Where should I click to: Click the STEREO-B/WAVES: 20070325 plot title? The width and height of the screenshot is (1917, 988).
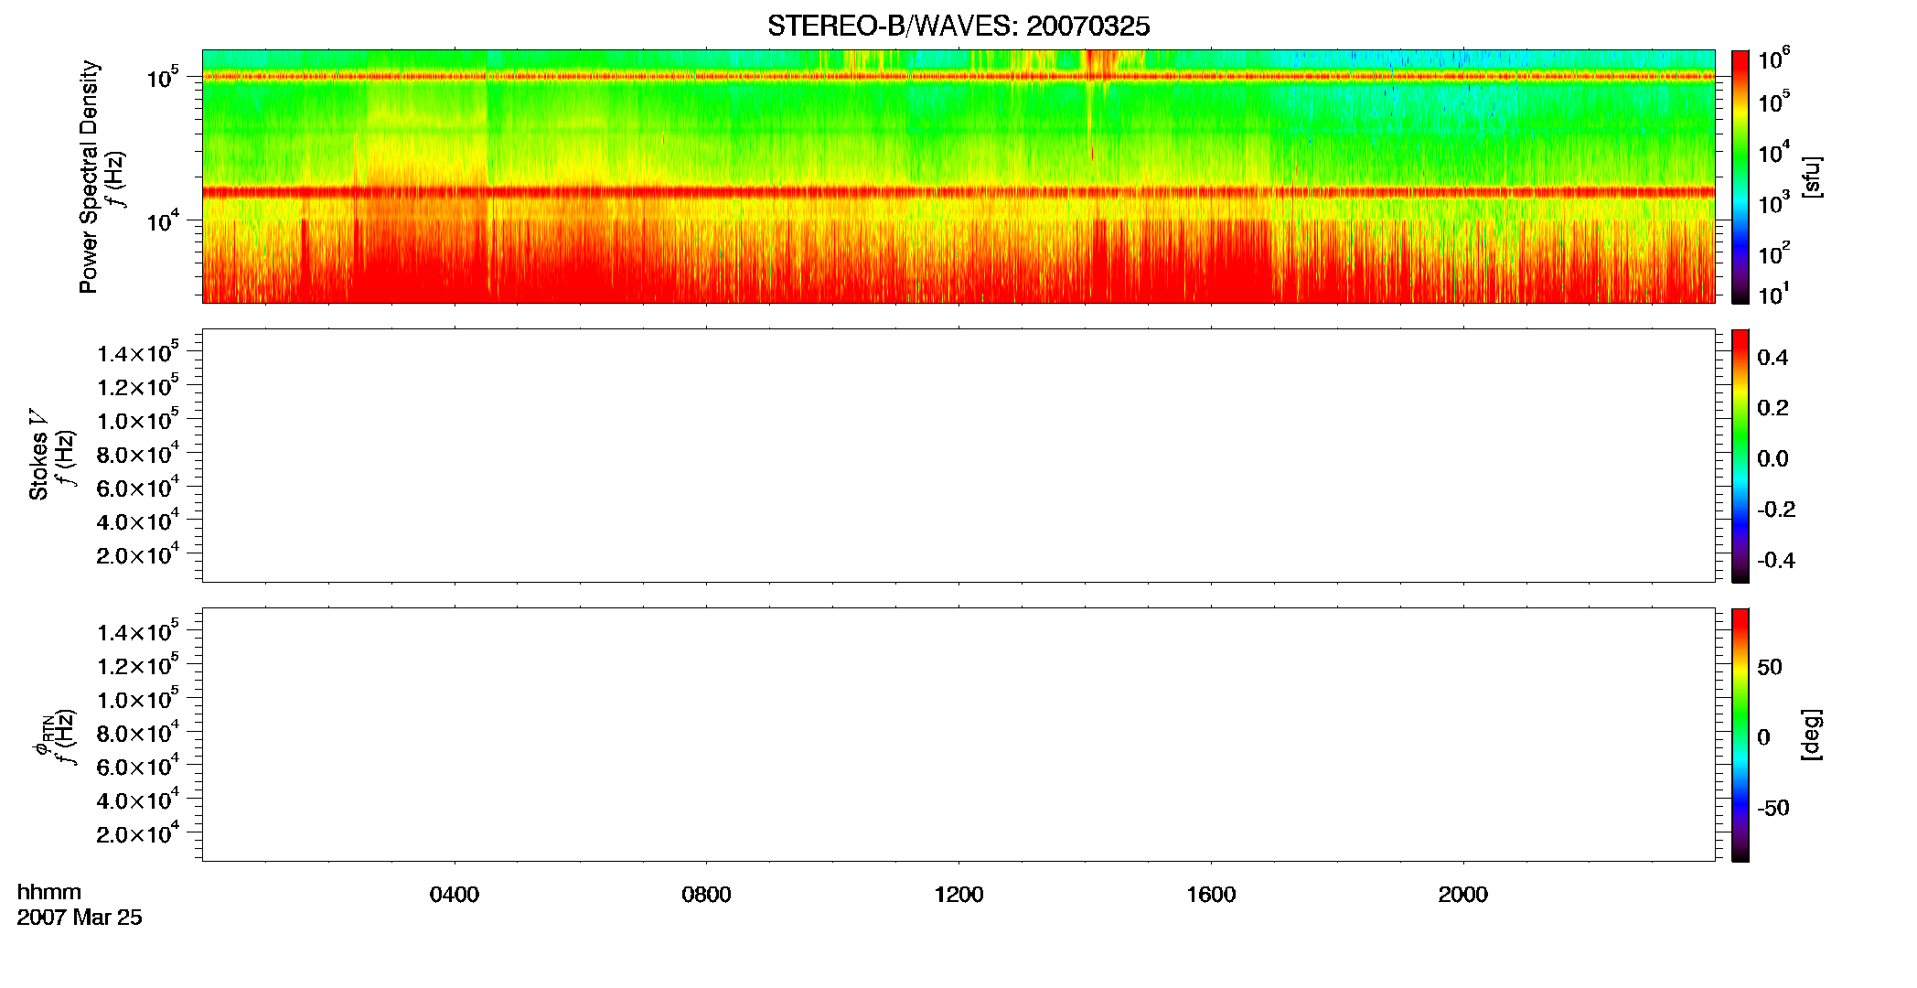(x=958, y=26)
